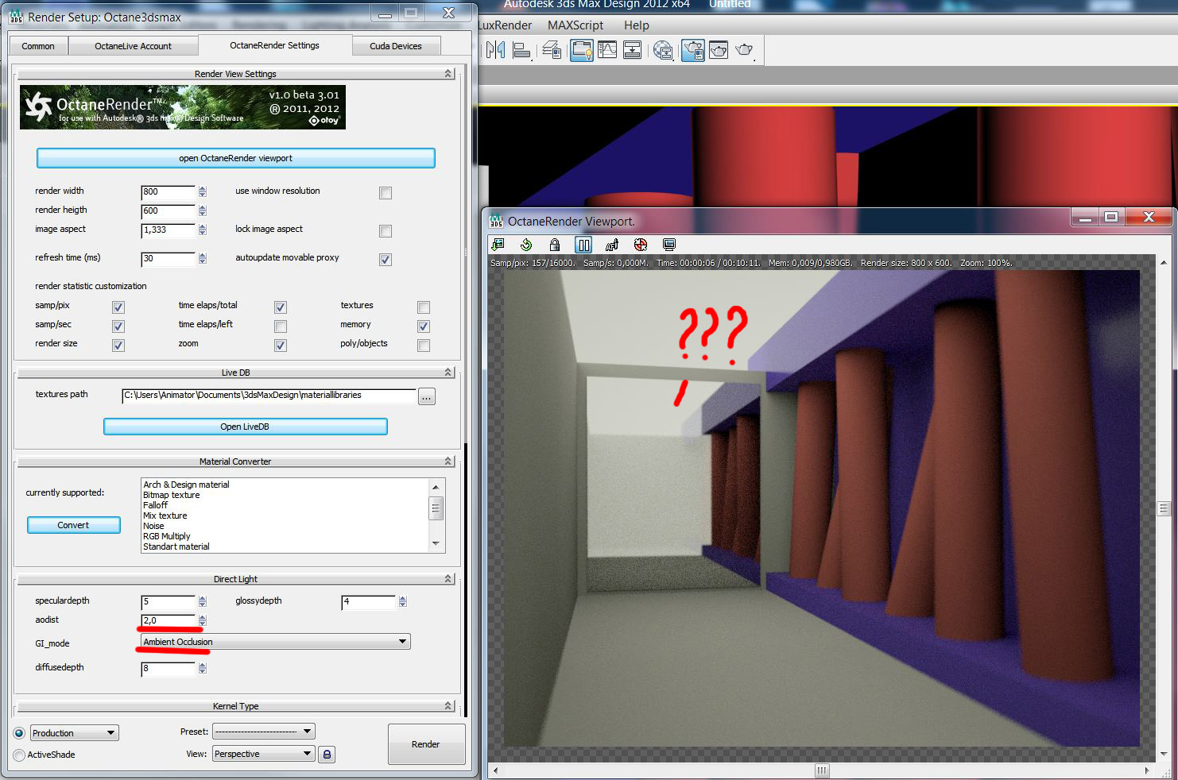Switch to the Common tab
Screen dimensions: 1178x780
pyautogui.click(x=38, y=46)
